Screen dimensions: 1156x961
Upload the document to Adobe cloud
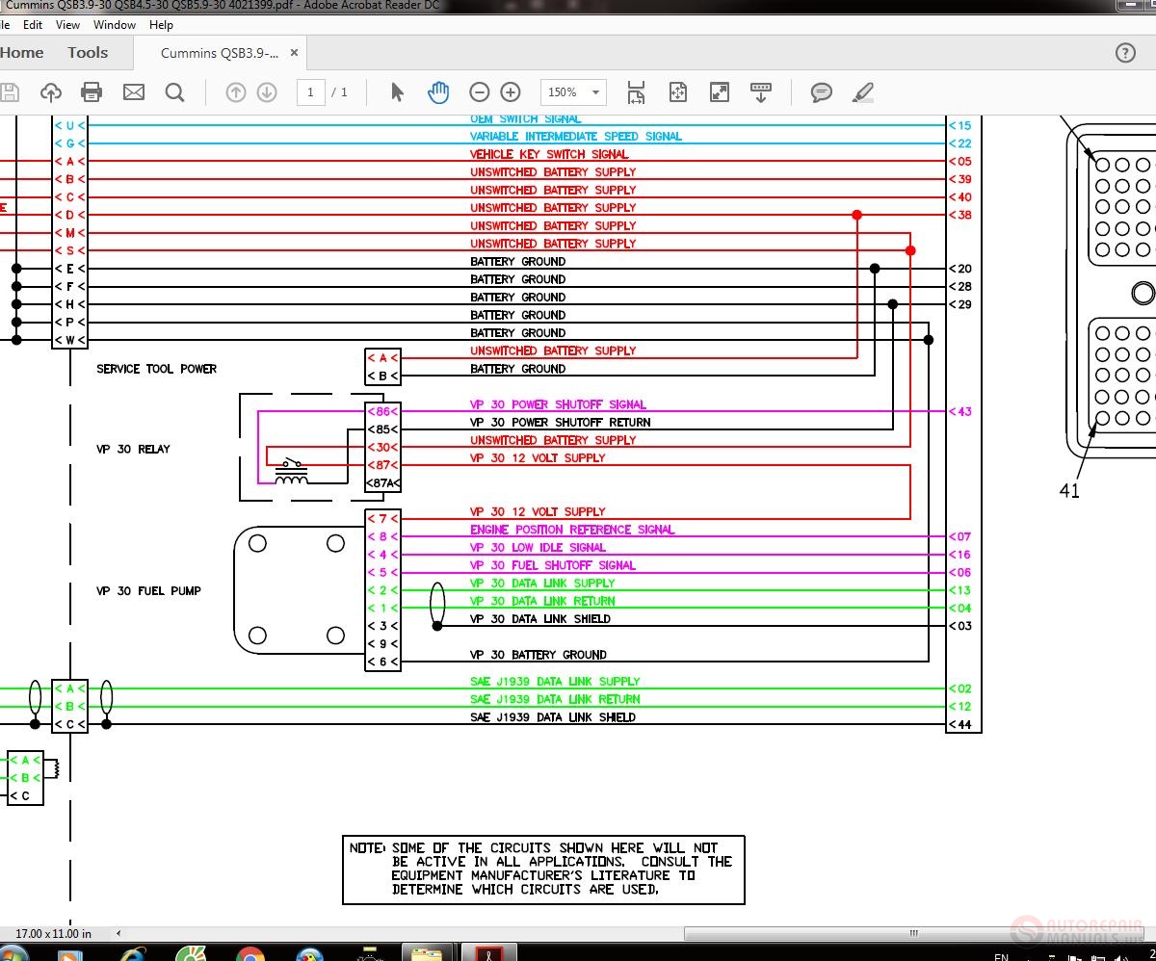[x=50, y=91]
